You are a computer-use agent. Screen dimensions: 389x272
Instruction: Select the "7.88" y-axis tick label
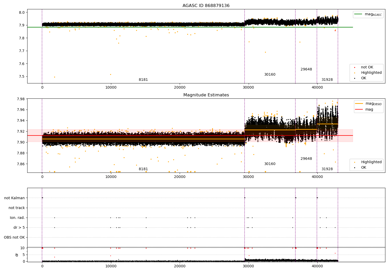(21, 153)
